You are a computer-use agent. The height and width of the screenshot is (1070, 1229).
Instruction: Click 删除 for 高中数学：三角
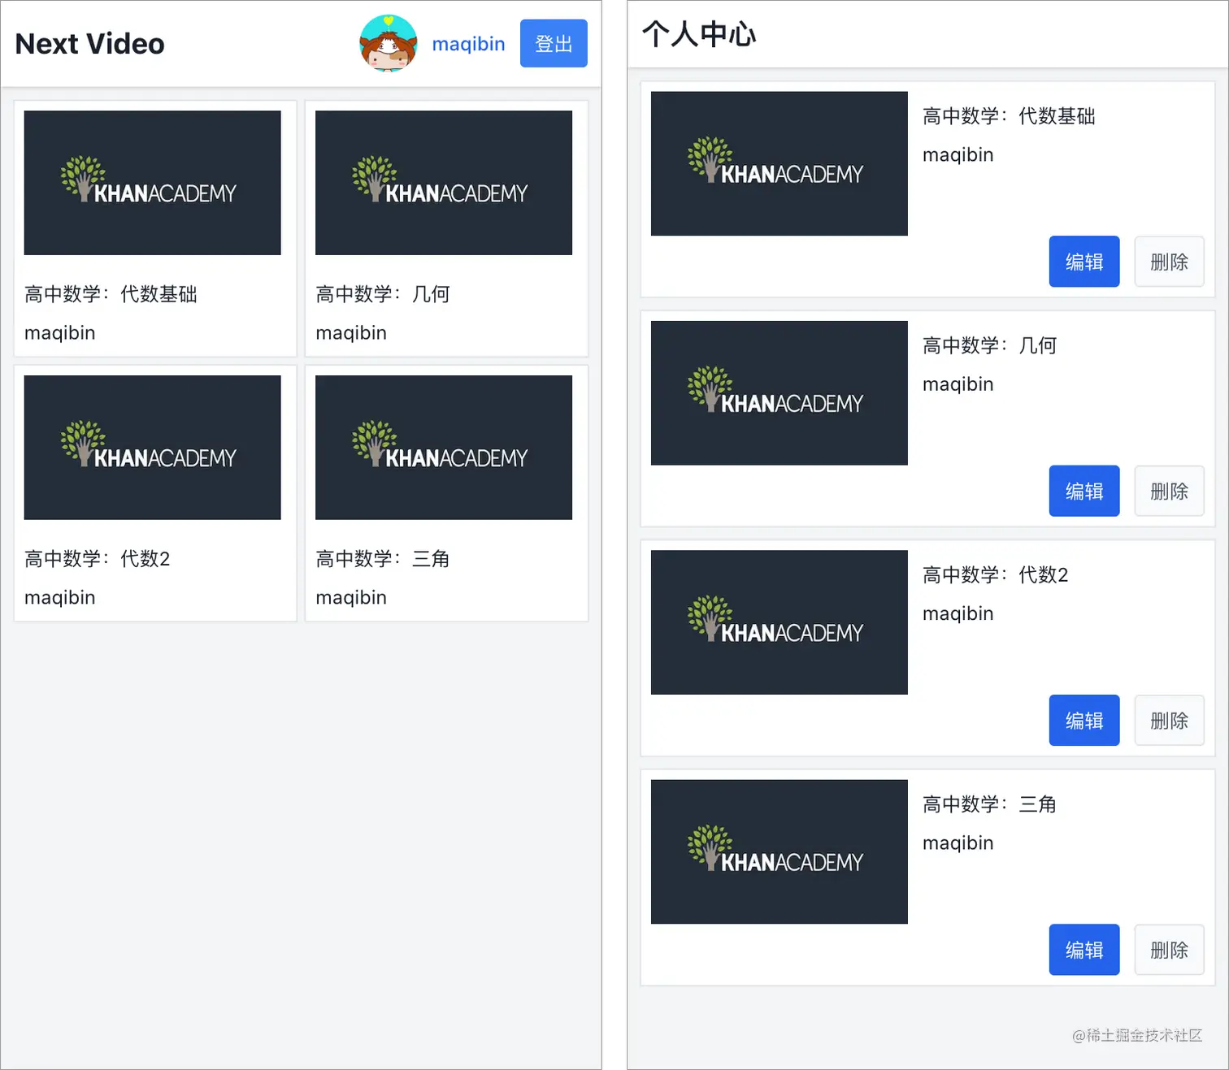pos(1169,950)
